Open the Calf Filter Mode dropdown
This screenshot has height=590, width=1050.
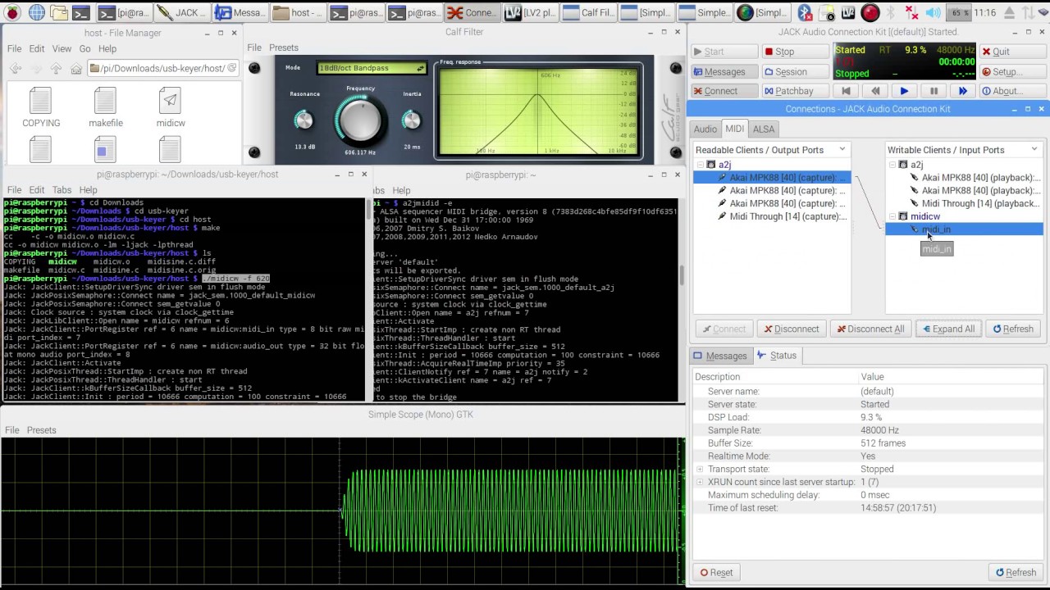[372, 68]
